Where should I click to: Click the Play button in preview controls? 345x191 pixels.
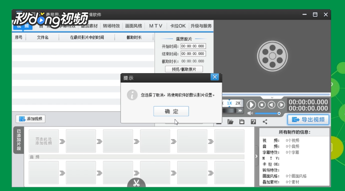coord(251,105)
